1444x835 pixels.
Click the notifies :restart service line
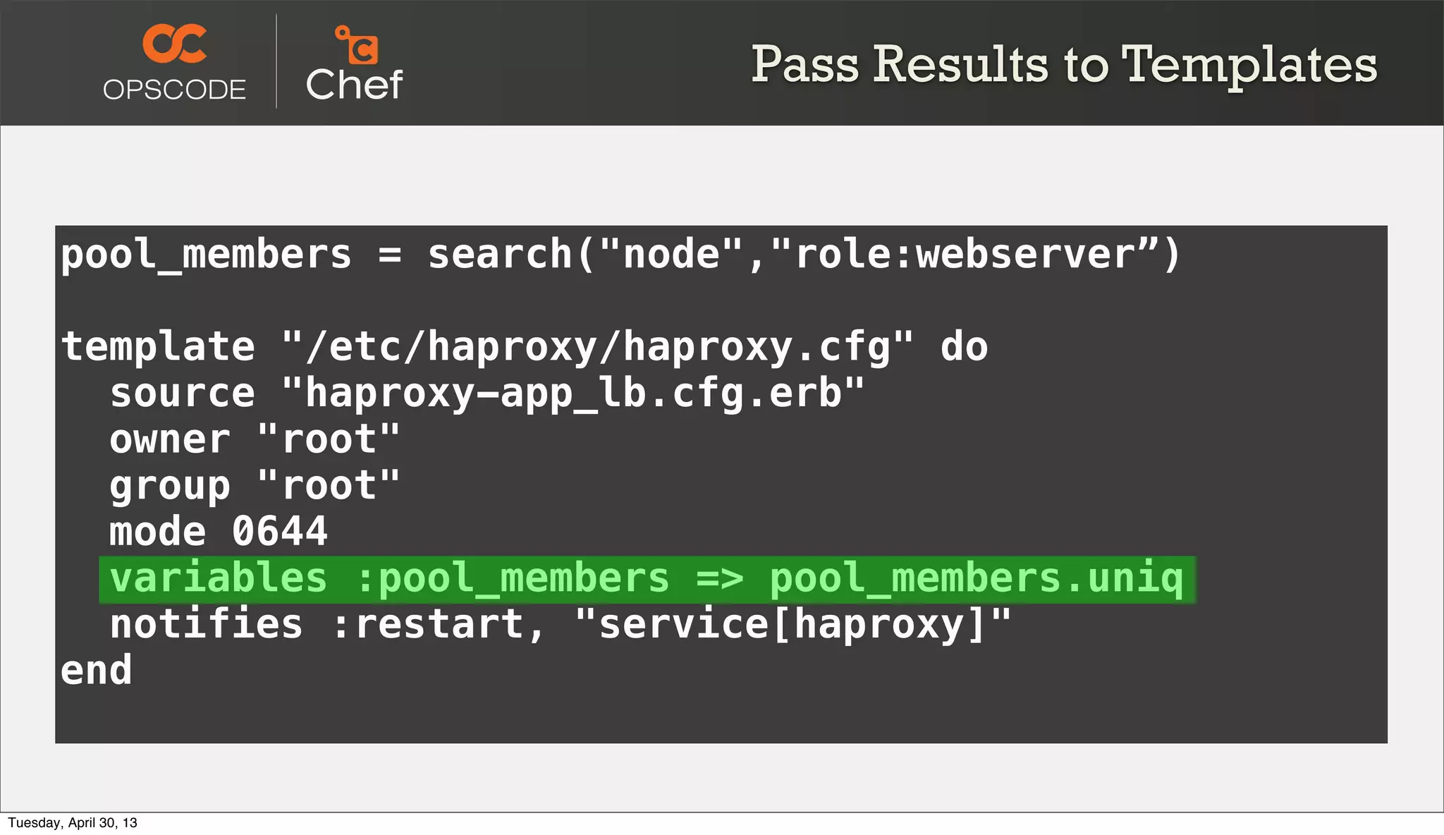click(x=561, y=625)
